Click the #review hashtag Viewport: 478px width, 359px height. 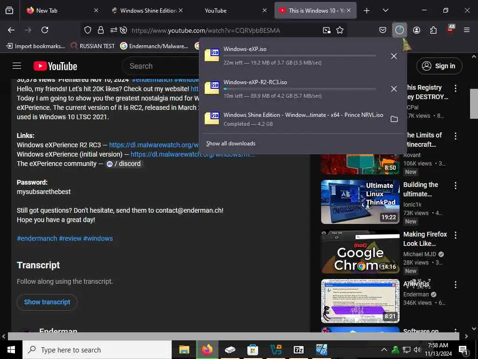(70, 238)
